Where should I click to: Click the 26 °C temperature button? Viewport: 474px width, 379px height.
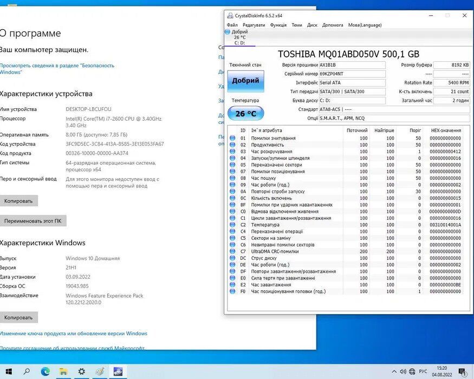(x=245, y=114)
